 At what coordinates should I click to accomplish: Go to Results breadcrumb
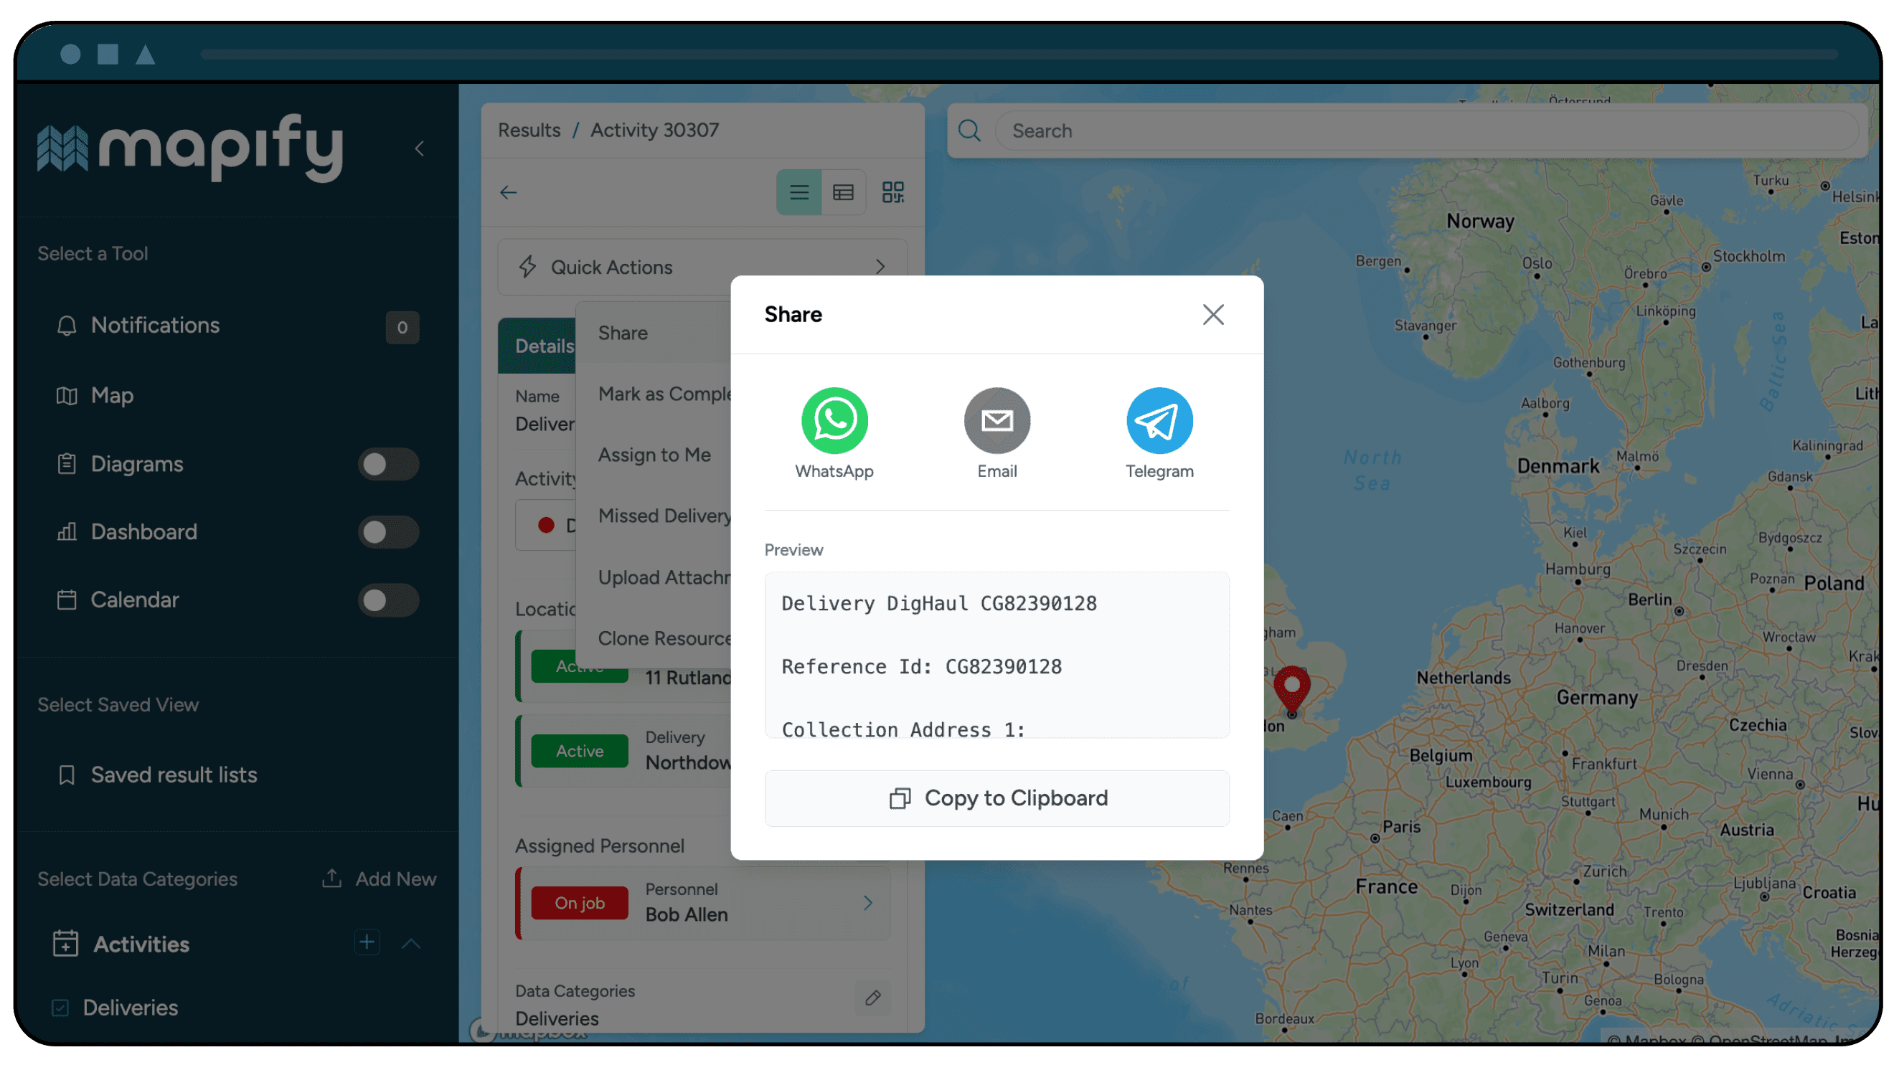(529, 130)
